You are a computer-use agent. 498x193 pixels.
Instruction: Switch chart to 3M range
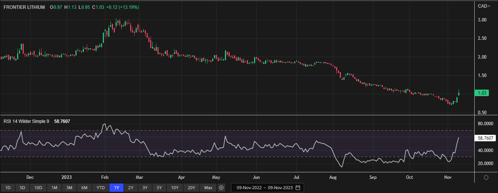pos(69,188)
